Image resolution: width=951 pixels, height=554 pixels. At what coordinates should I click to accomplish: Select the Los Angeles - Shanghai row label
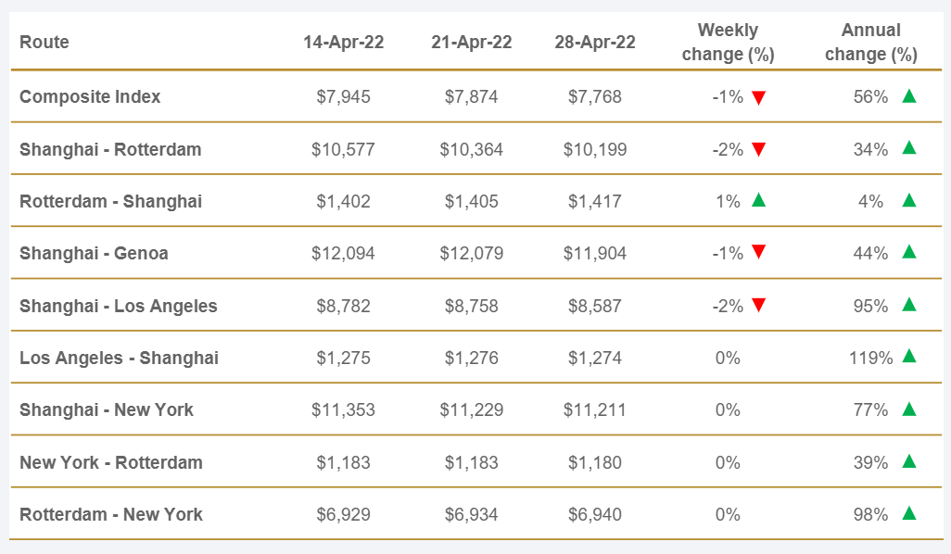click(119, 359)
